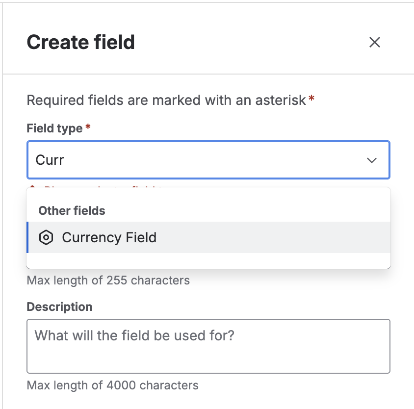Click the Create field heading
This screenshot has height=409, width=414.
(81, 42)
